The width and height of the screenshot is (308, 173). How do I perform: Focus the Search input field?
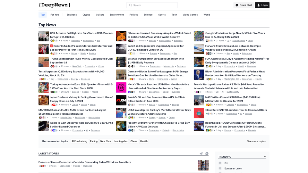(152, 5)
